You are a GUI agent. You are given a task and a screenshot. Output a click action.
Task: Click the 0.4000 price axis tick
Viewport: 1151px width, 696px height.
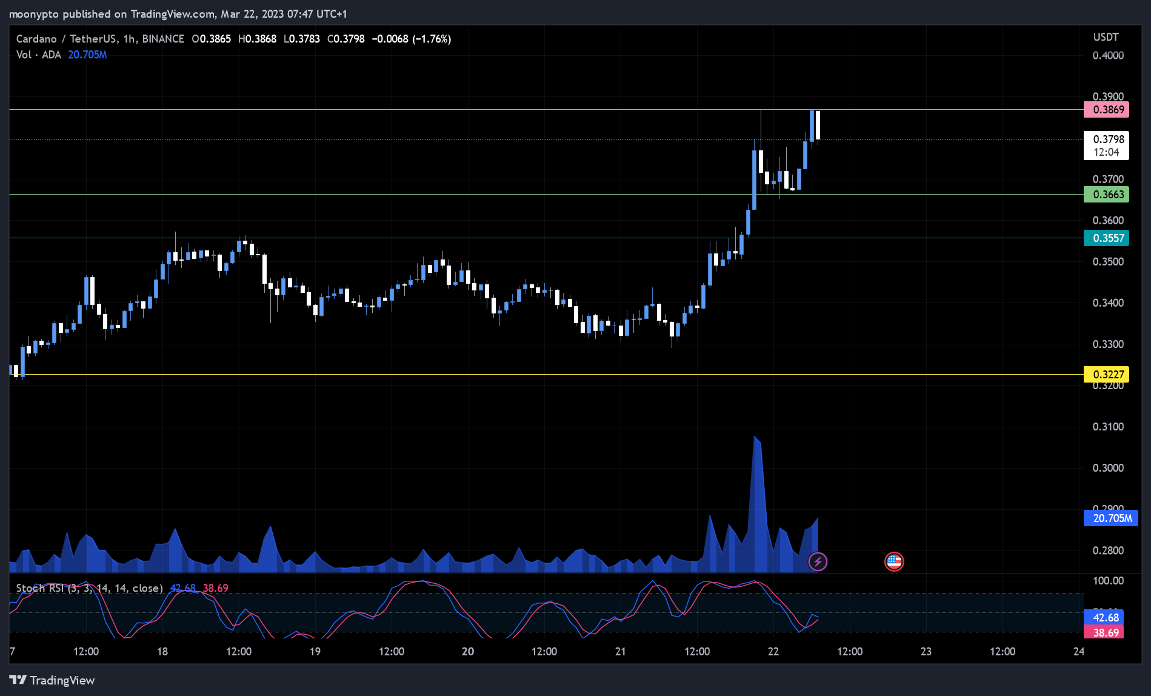1108,55
